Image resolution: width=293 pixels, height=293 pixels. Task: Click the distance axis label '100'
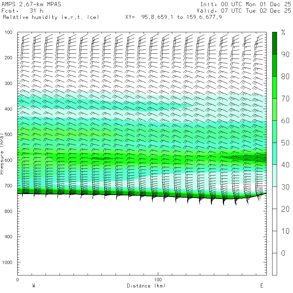click(x=158, y=280)
